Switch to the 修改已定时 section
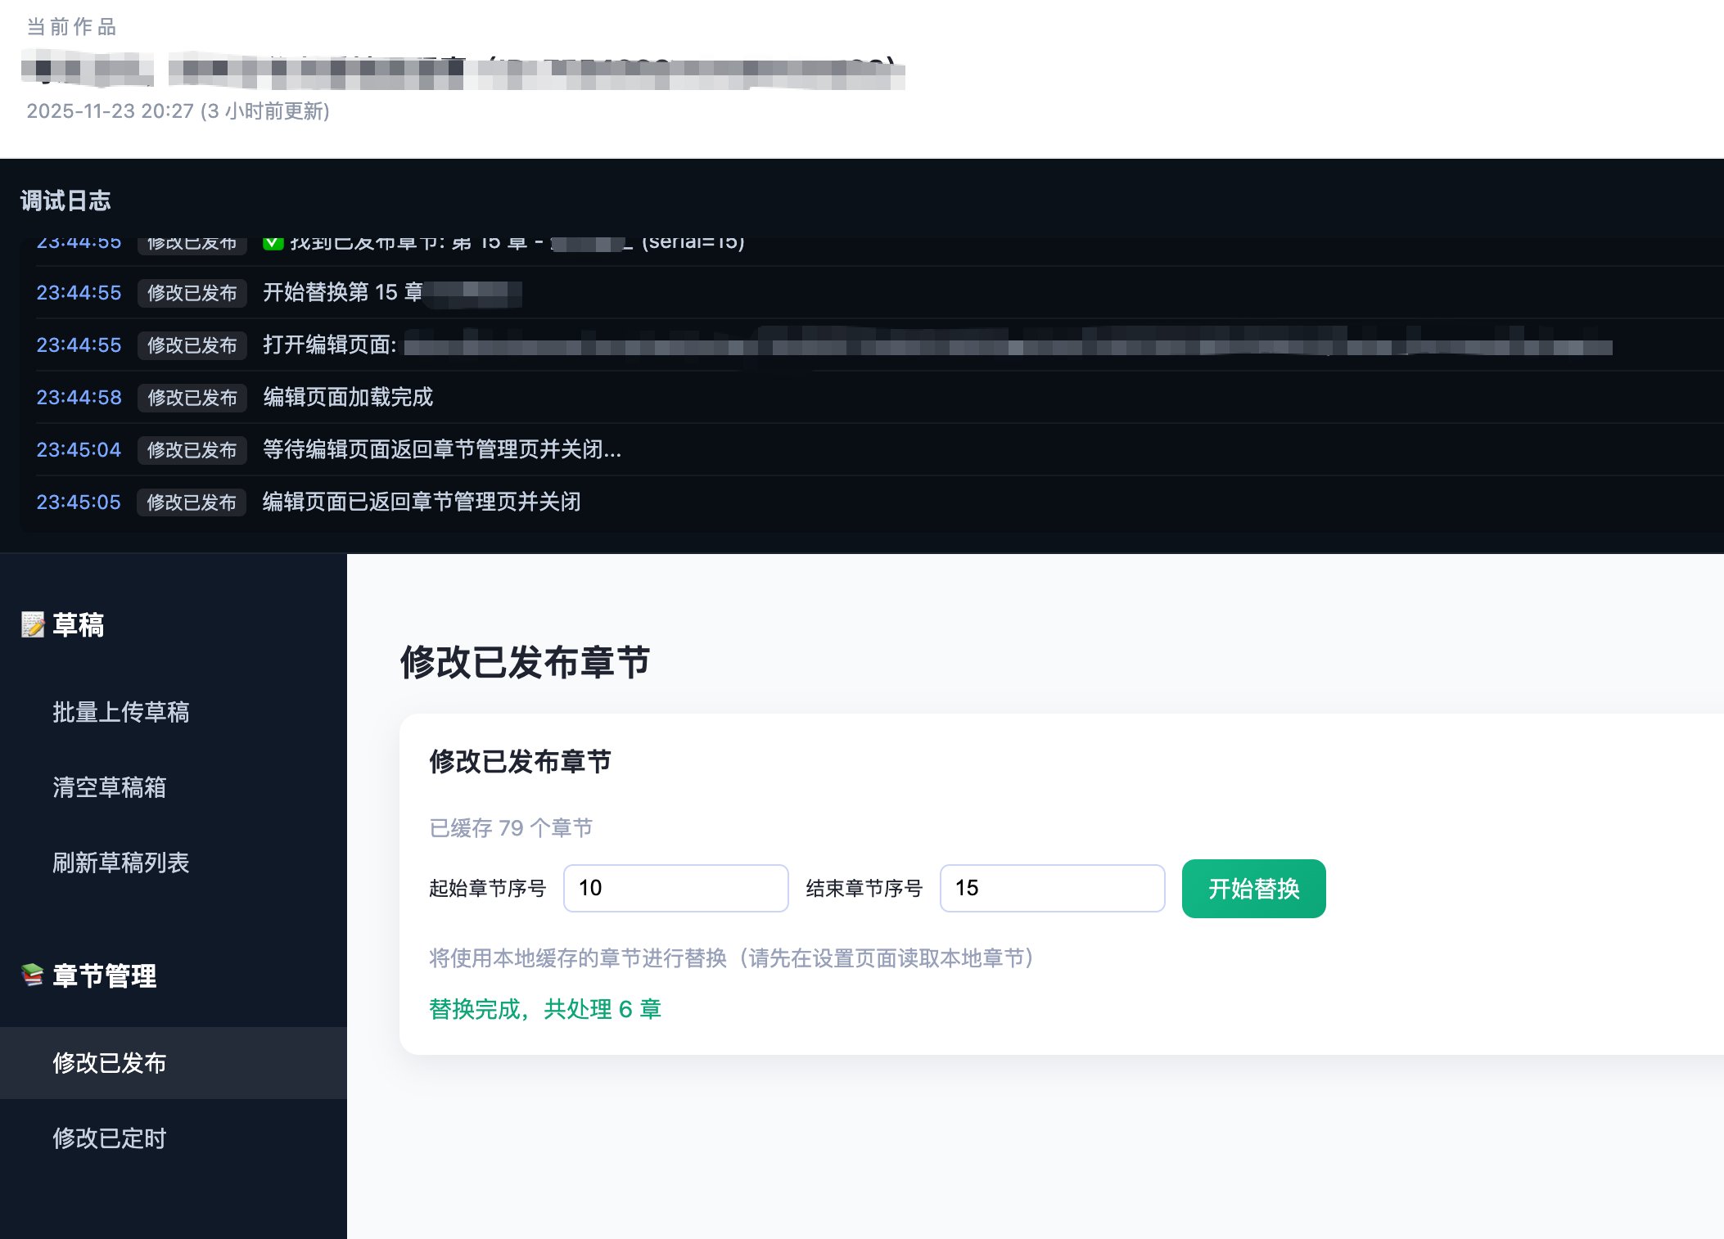Image resolution: width=1724 pixels, height=1239 pixels. [110, 1138]
